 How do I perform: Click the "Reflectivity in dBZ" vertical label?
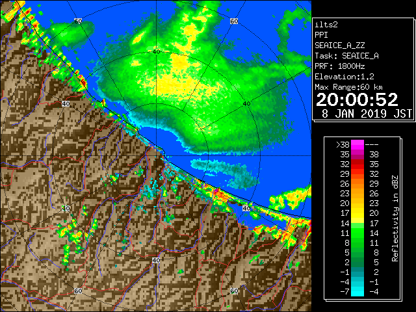[x=395, y=218]
